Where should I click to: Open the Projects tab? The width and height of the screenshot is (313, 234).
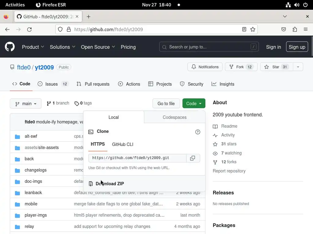pyautogui.click(x=160, y=84)
